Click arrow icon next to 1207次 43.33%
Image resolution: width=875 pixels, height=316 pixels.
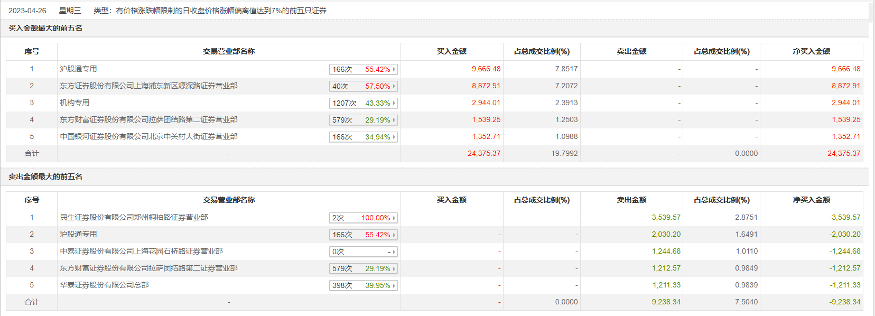tap(394, 103)
